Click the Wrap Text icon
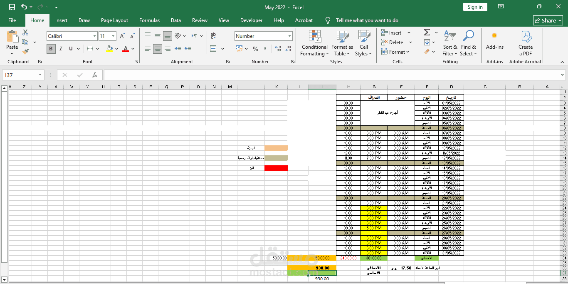 213,36
